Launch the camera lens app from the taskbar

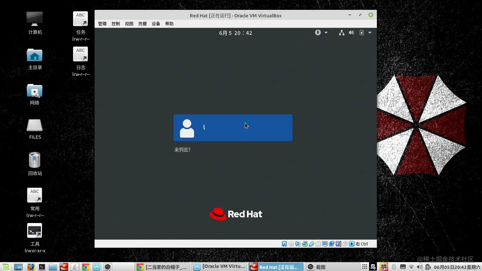click(x=108, y=267)
